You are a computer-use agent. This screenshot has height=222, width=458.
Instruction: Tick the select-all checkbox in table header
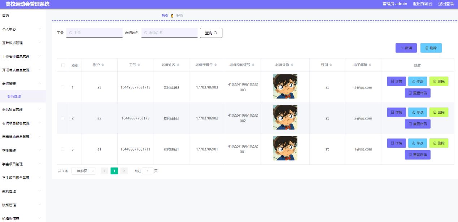click(x=63, y=65)
